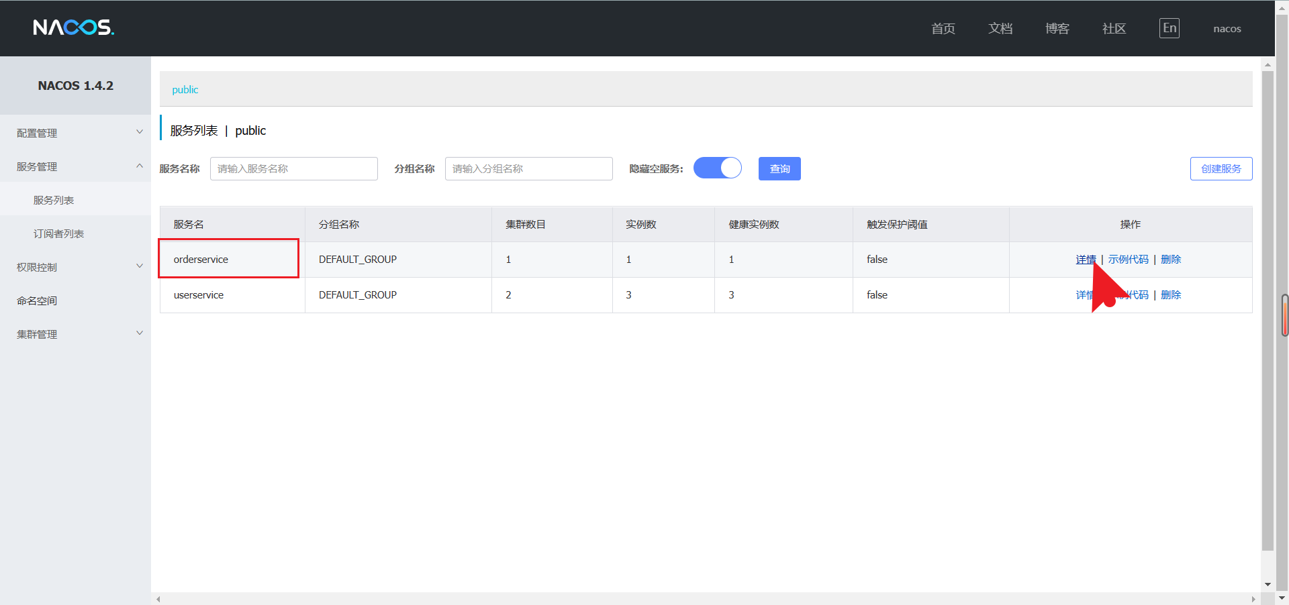Select the orderservice name cell
The width and height of the screenshot is (1289, 605).
click(232, 260)
